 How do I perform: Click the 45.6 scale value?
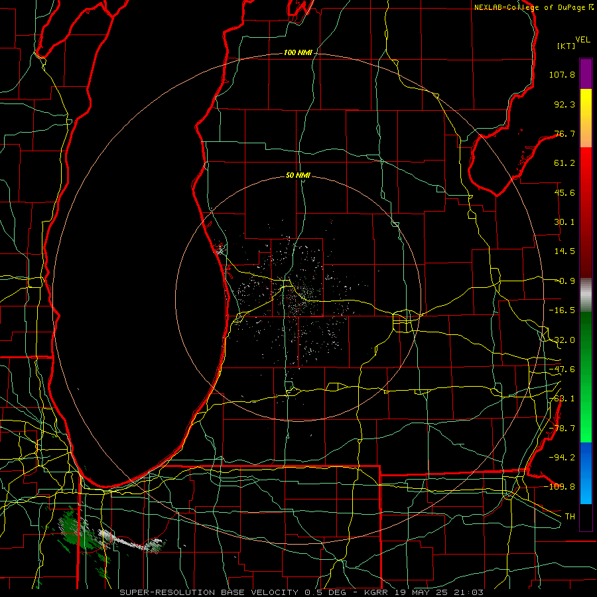tap(564, 192)
